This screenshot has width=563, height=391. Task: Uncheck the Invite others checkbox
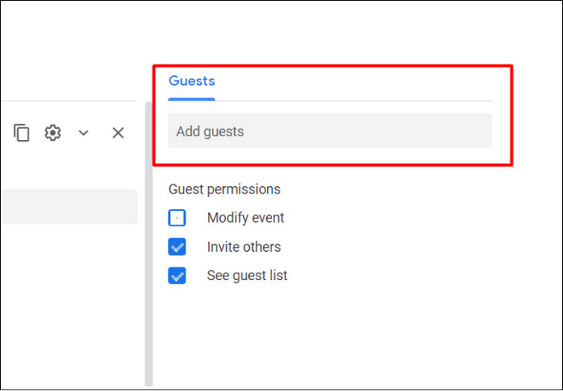click(177, 247)
